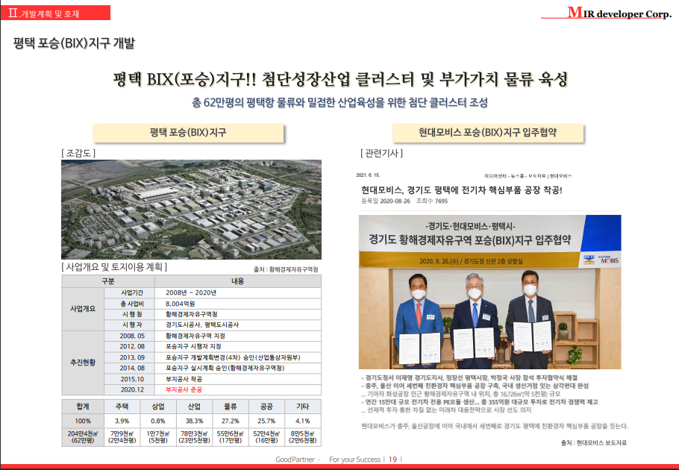Click the '[ 사업개요 및 토지이용 계획 ]' caption
The height and width of the screenshot is (470, 679).
[x=114, y=267]
